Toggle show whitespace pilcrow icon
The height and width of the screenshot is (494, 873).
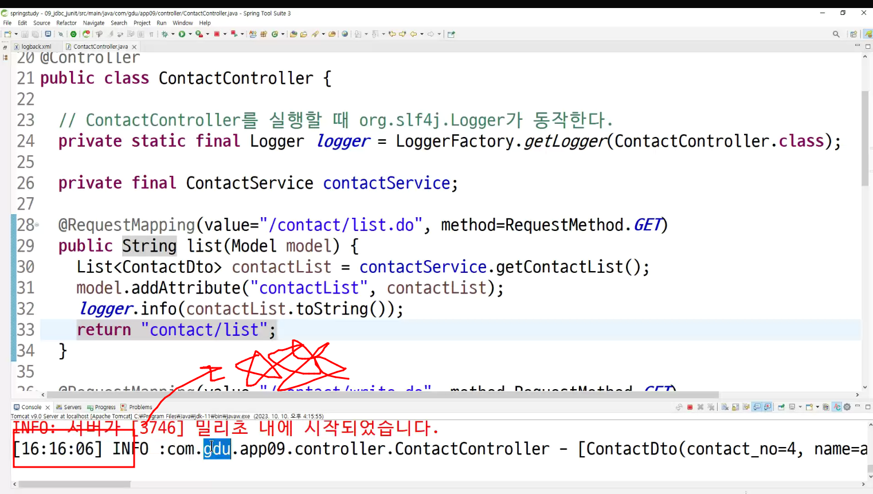(x=151, y=34)
